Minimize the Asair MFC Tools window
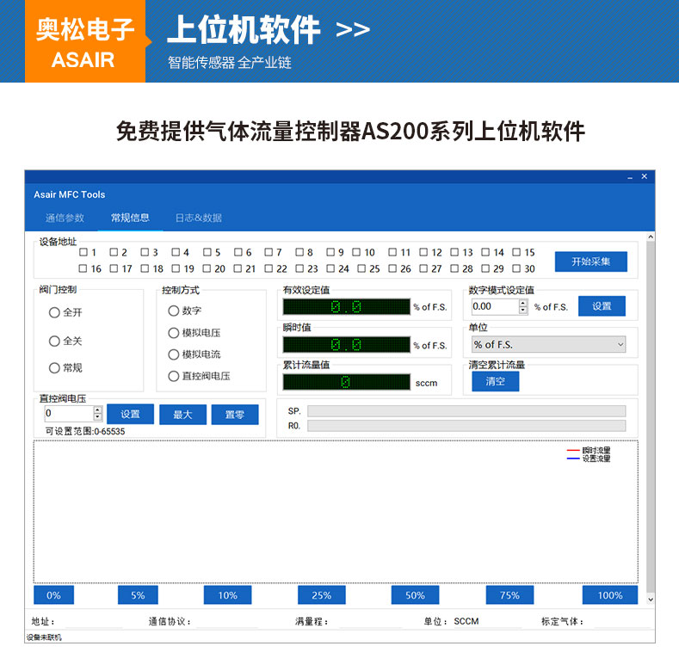 [x=630, y=177]
